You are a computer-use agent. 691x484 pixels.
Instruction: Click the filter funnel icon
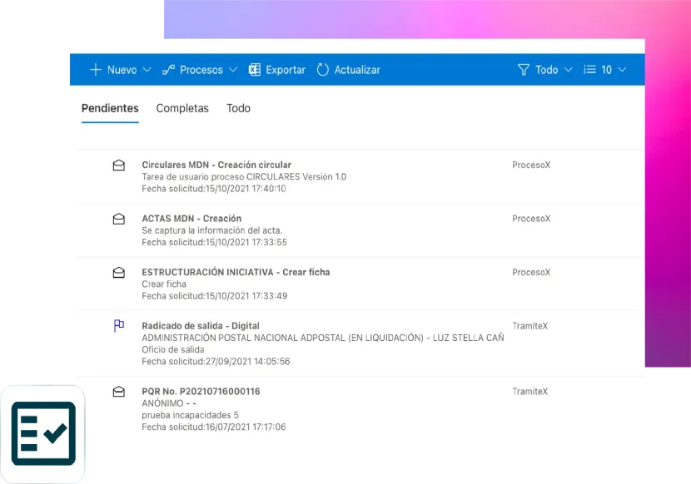coord(524,70)
